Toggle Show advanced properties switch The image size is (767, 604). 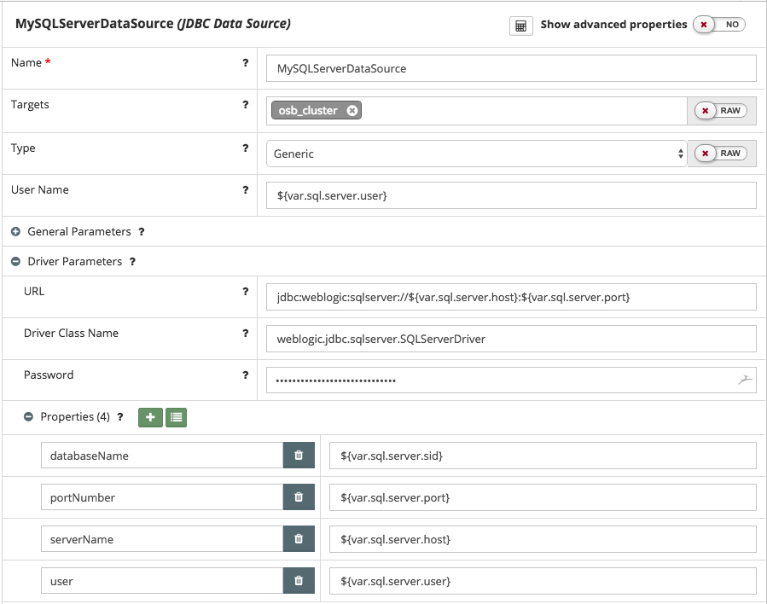click(719, 25)
